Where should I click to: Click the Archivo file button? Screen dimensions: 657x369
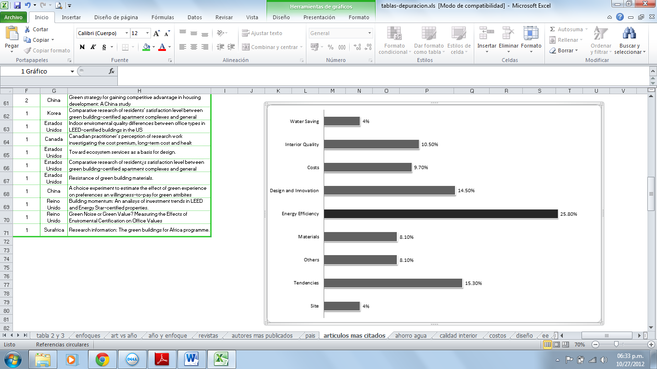[13, 17]
